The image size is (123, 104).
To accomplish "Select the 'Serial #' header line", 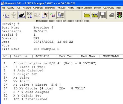I will pyautogui.click(x=10, y=35).
